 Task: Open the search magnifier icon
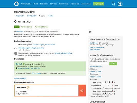[x=113, y=4]
